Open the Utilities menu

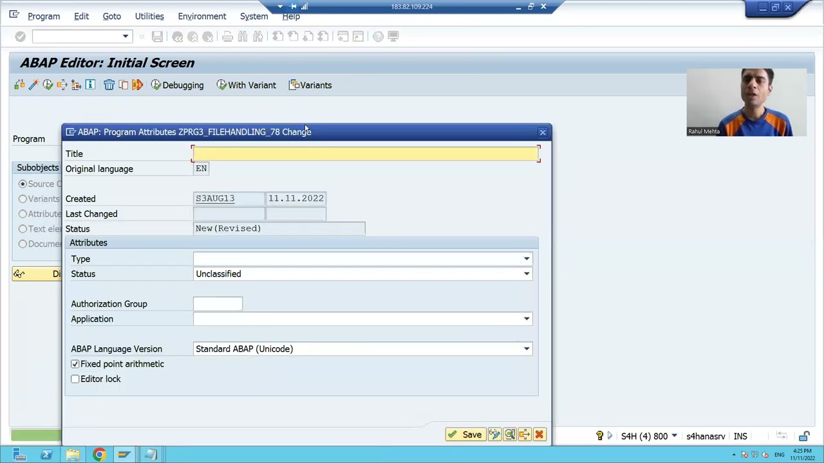click(x=149, y=16)
